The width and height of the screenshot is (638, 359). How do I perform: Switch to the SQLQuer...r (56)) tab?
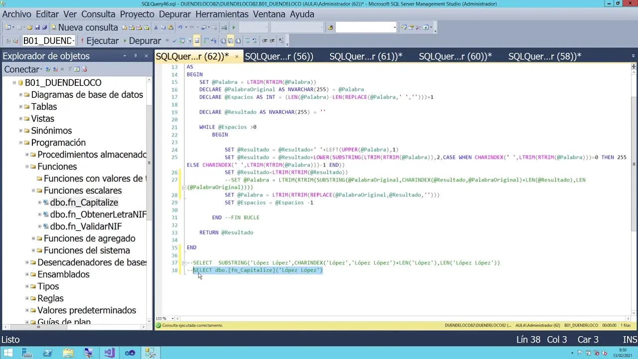[279, 56]
